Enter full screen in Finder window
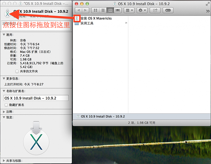The image size is (211, 164). pos(207,4)
